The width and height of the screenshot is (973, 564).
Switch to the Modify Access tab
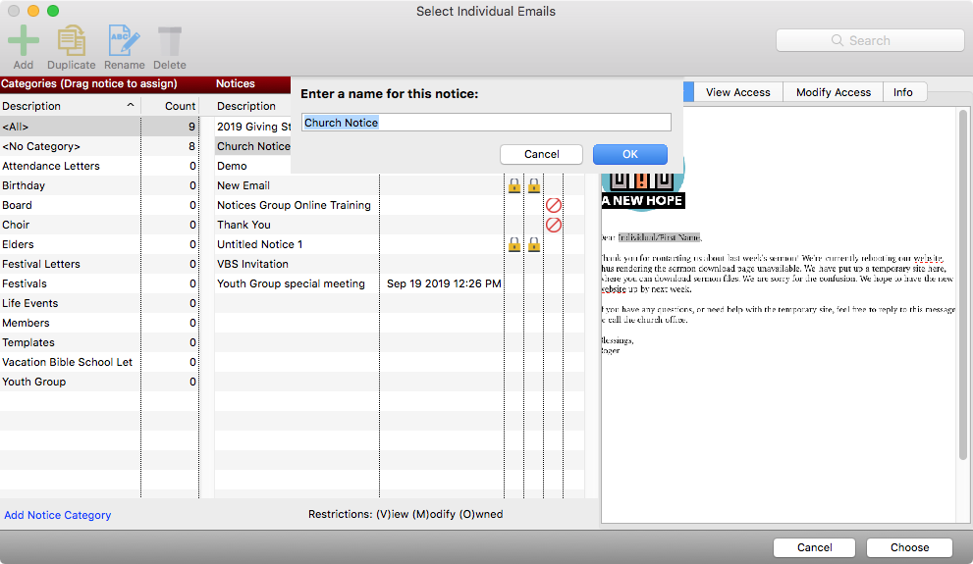pos(833,92)
